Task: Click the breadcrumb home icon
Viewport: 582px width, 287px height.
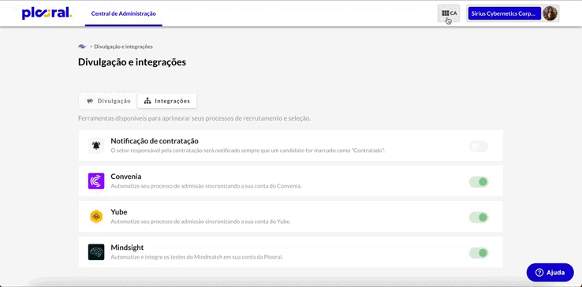Action: (82, 47)
